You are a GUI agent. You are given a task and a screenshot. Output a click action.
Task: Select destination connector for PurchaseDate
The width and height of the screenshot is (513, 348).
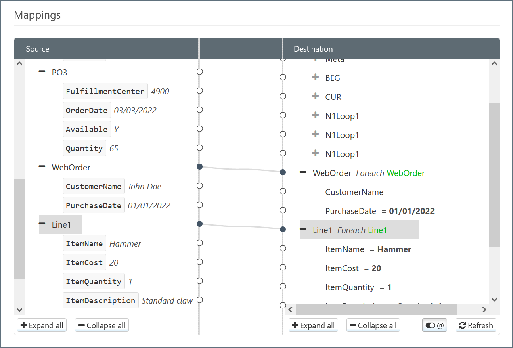[x=283, y=210]
